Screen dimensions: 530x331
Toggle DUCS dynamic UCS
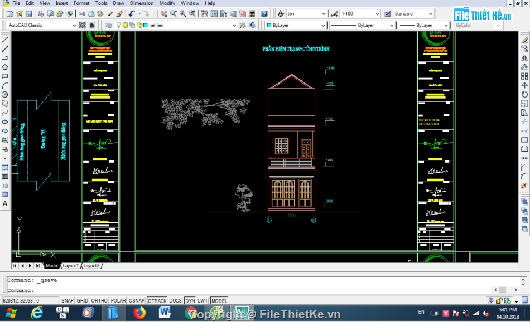pos(175,300)
